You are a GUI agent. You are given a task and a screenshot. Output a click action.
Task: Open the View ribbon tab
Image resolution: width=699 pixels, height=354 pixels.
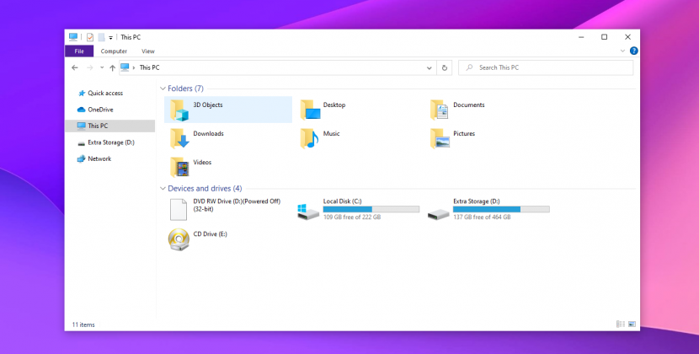tap(148, 51)
